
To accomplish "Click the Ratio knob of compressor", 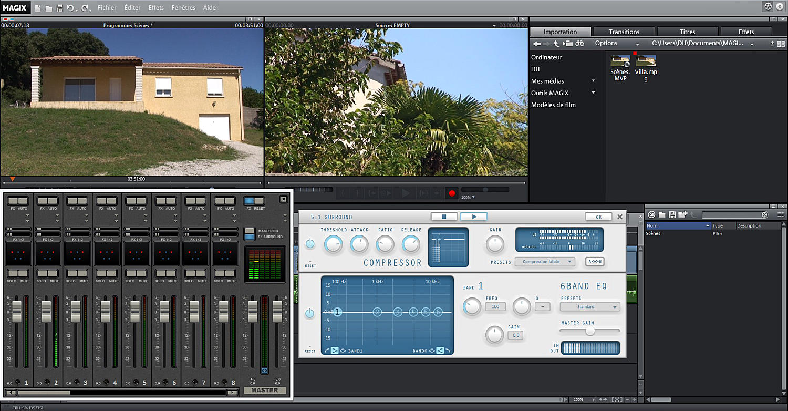I will [385, 244].
